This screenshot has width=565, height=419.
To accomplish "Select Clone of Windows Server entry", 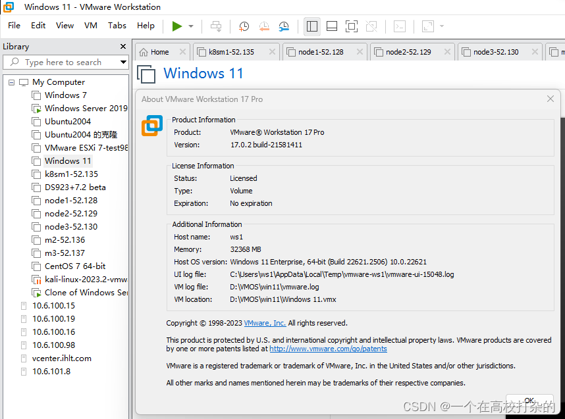I will point(86,292).
